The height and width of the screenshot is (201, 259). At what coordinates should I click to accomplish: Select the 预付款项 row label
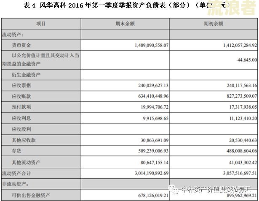pos(21,107)
